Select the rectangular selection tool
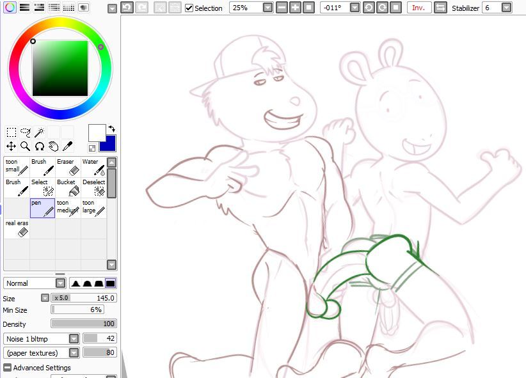The height and width of the screenshot is (378, 526). click(12, 132)
